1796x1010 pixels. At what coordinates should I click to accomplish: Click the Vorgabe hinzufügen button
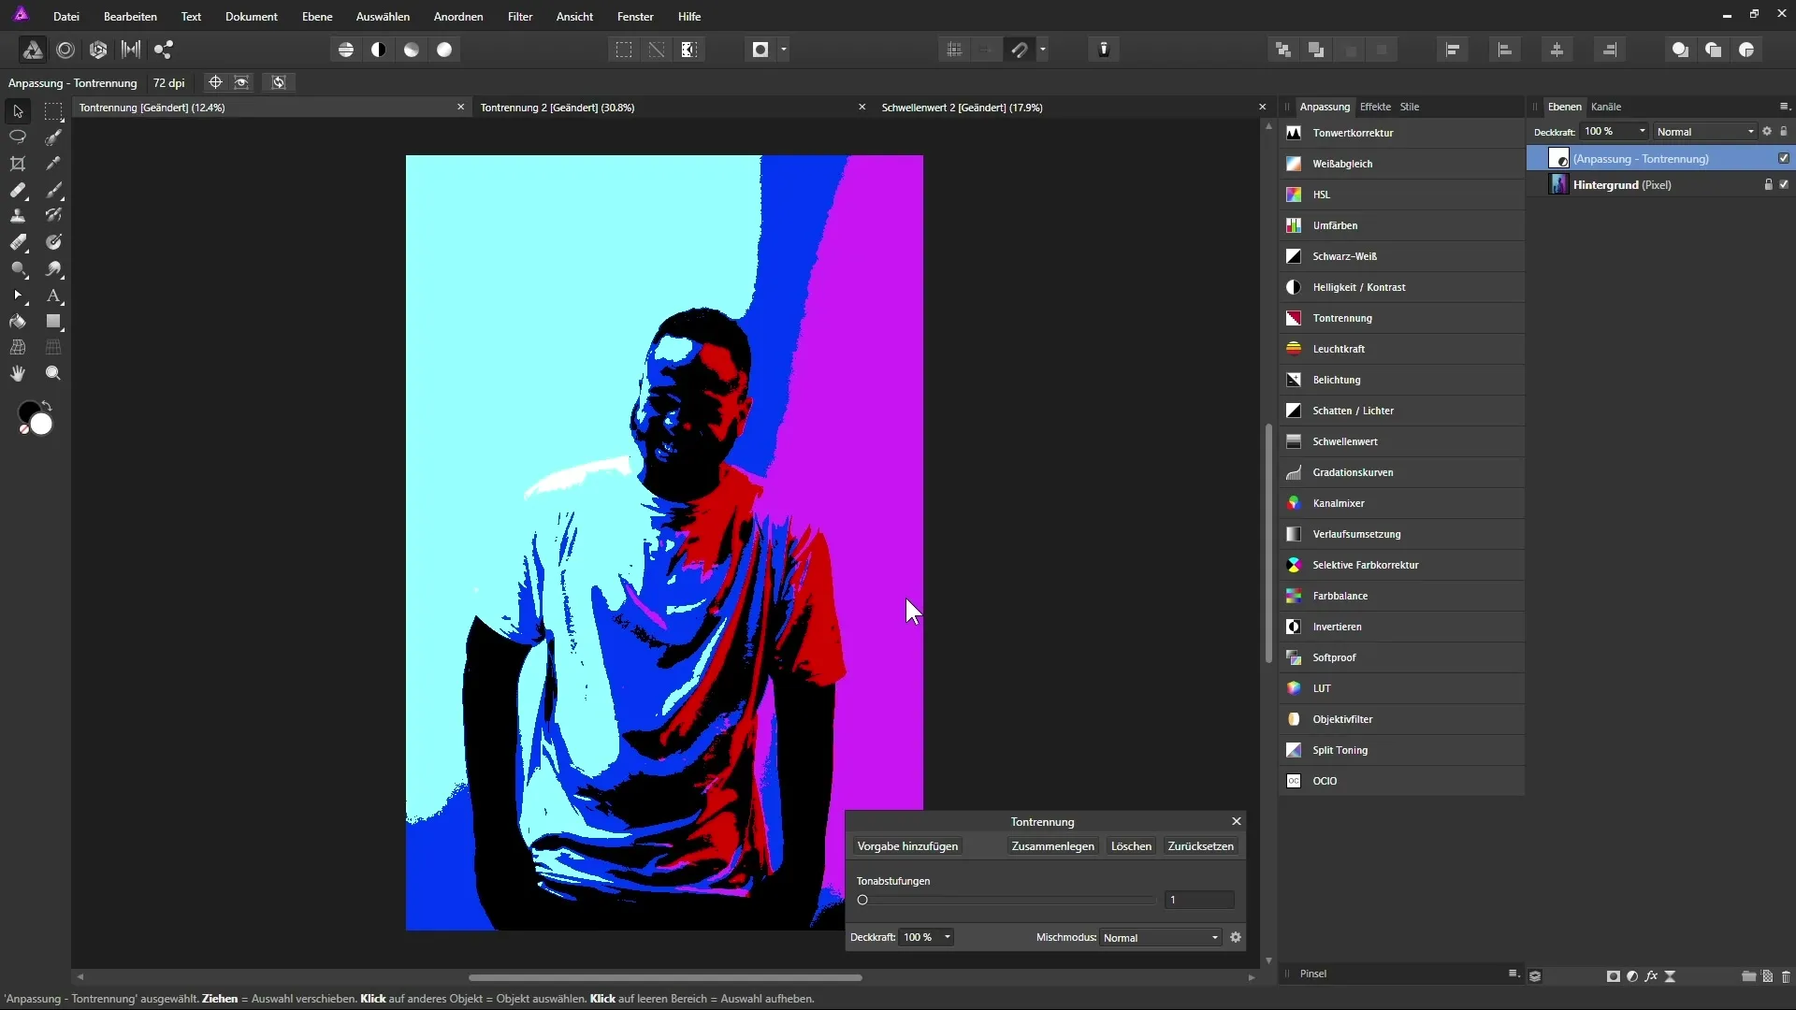(907, 846)
